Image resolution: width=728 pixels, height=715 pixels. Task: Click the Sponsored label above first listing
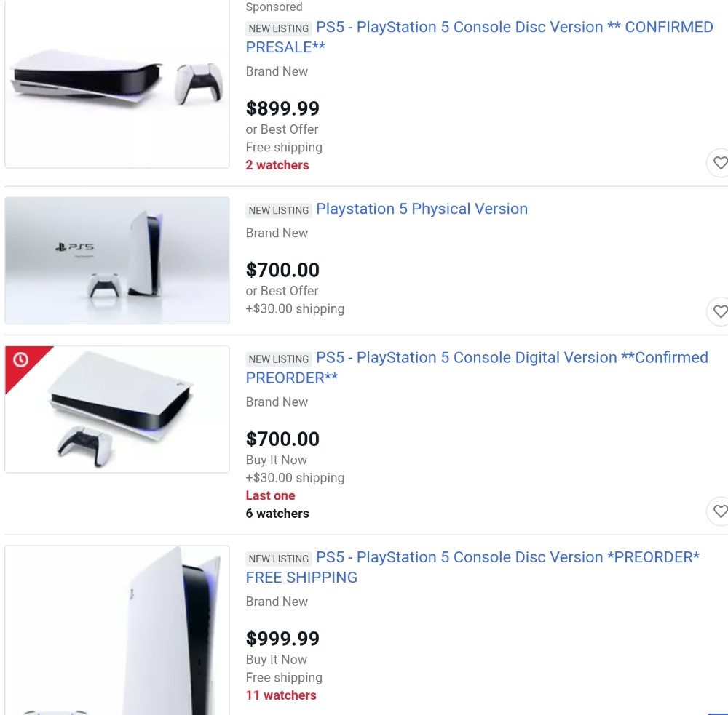pyautogui.click(x=274, y=7)
